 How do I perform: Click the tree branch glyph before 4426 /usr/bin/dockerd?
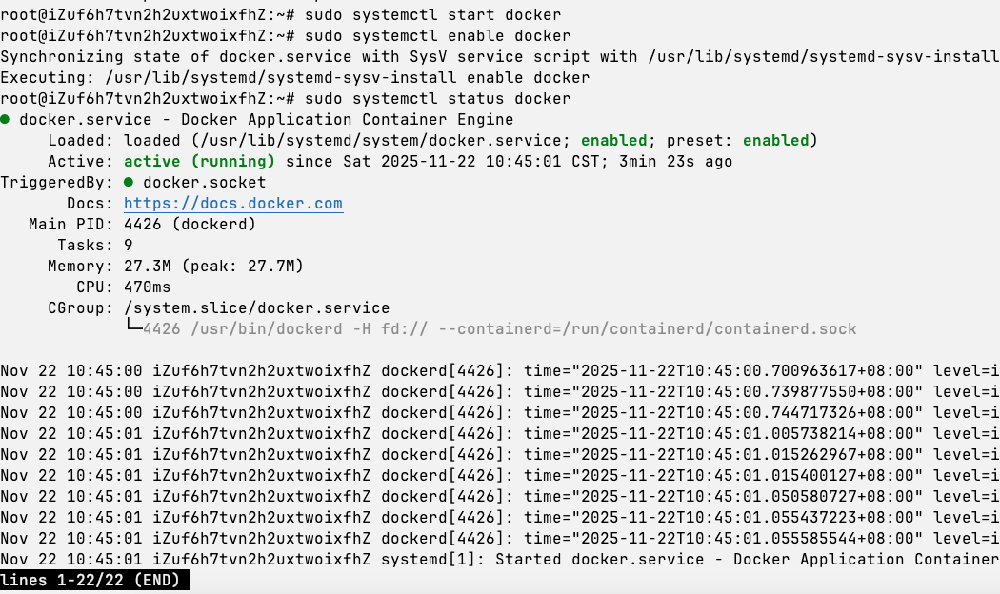133,328
